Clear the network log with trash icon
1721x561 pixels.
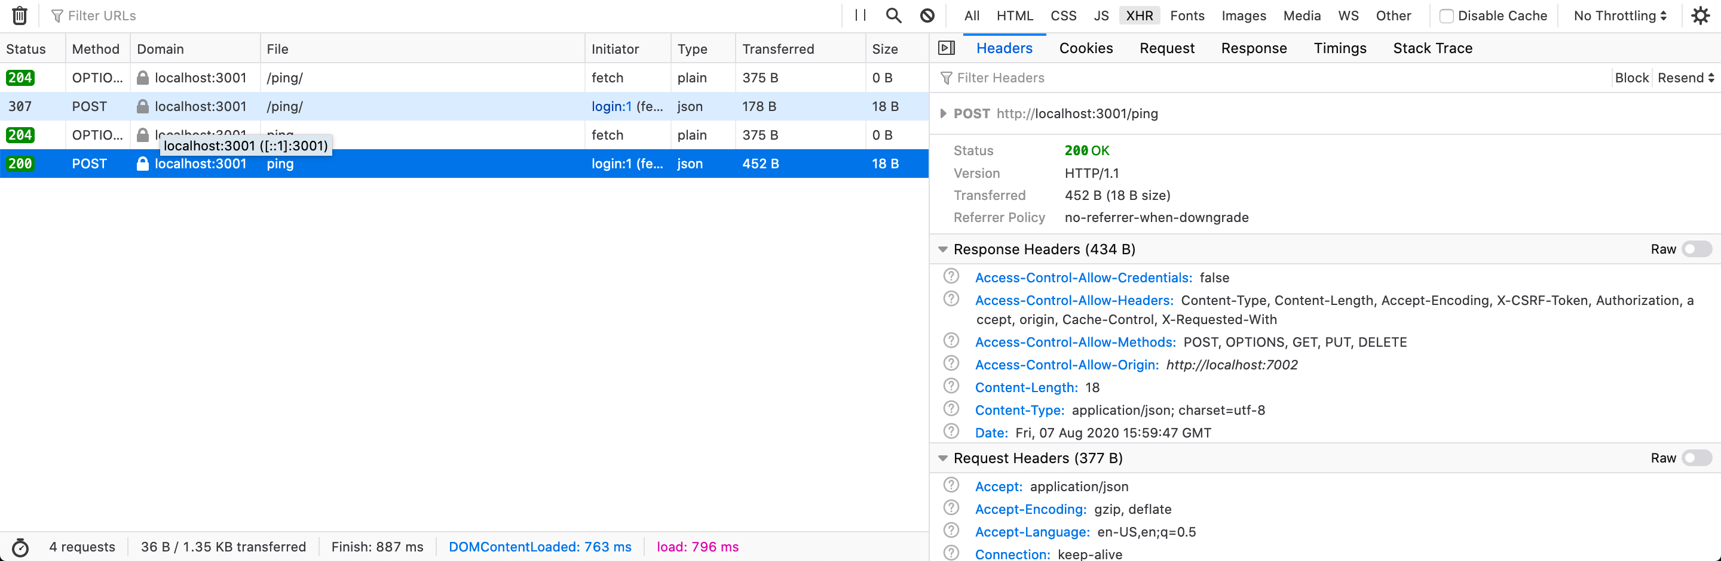pyautogui.click(x=20, y=16)
